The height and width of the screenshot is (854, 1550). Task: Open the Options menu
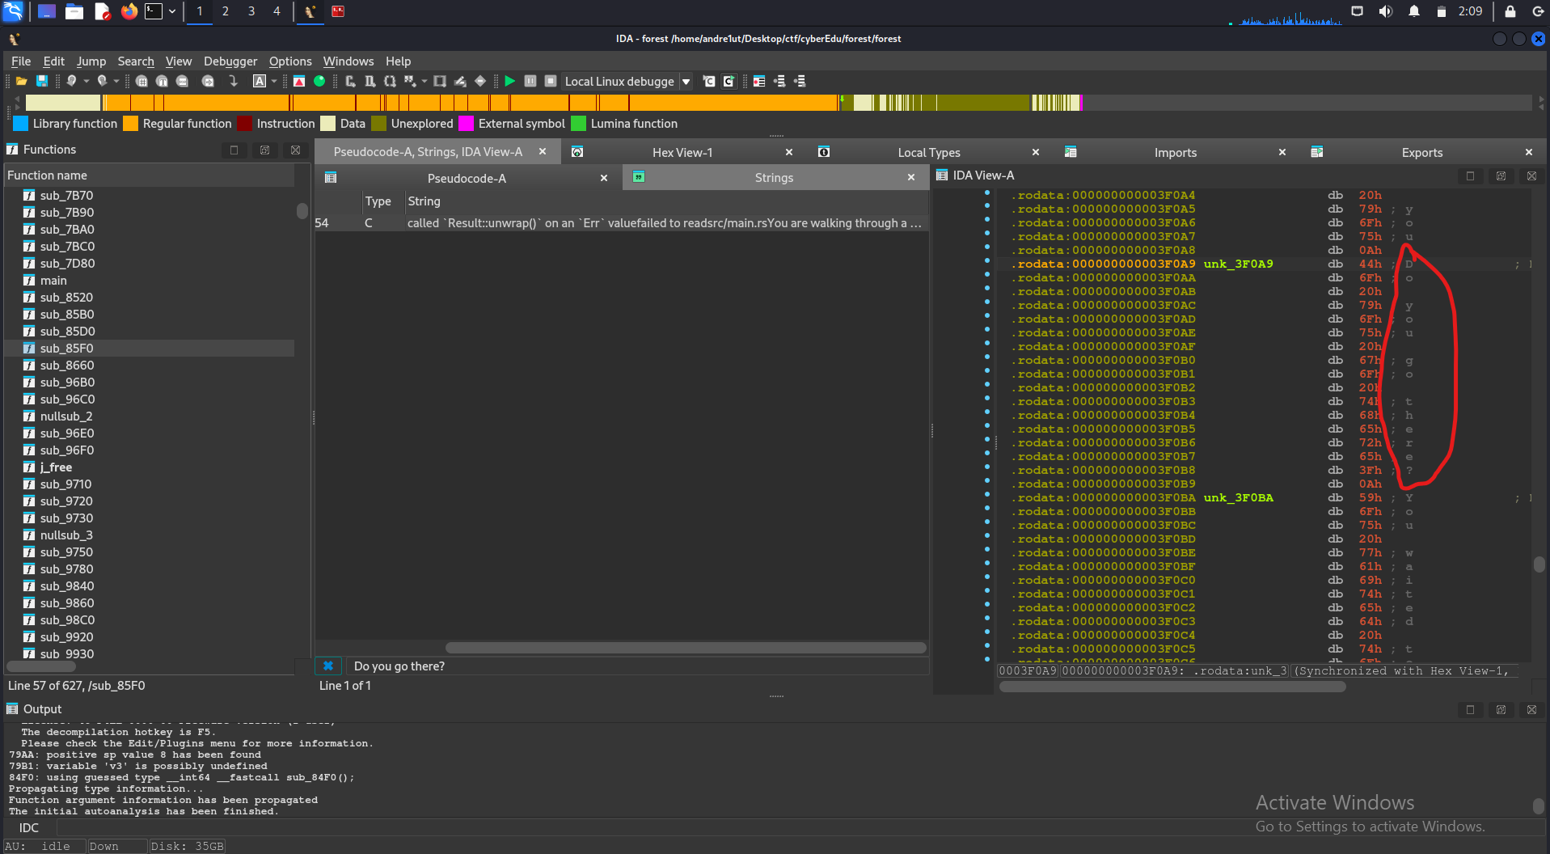coord(290,61)
